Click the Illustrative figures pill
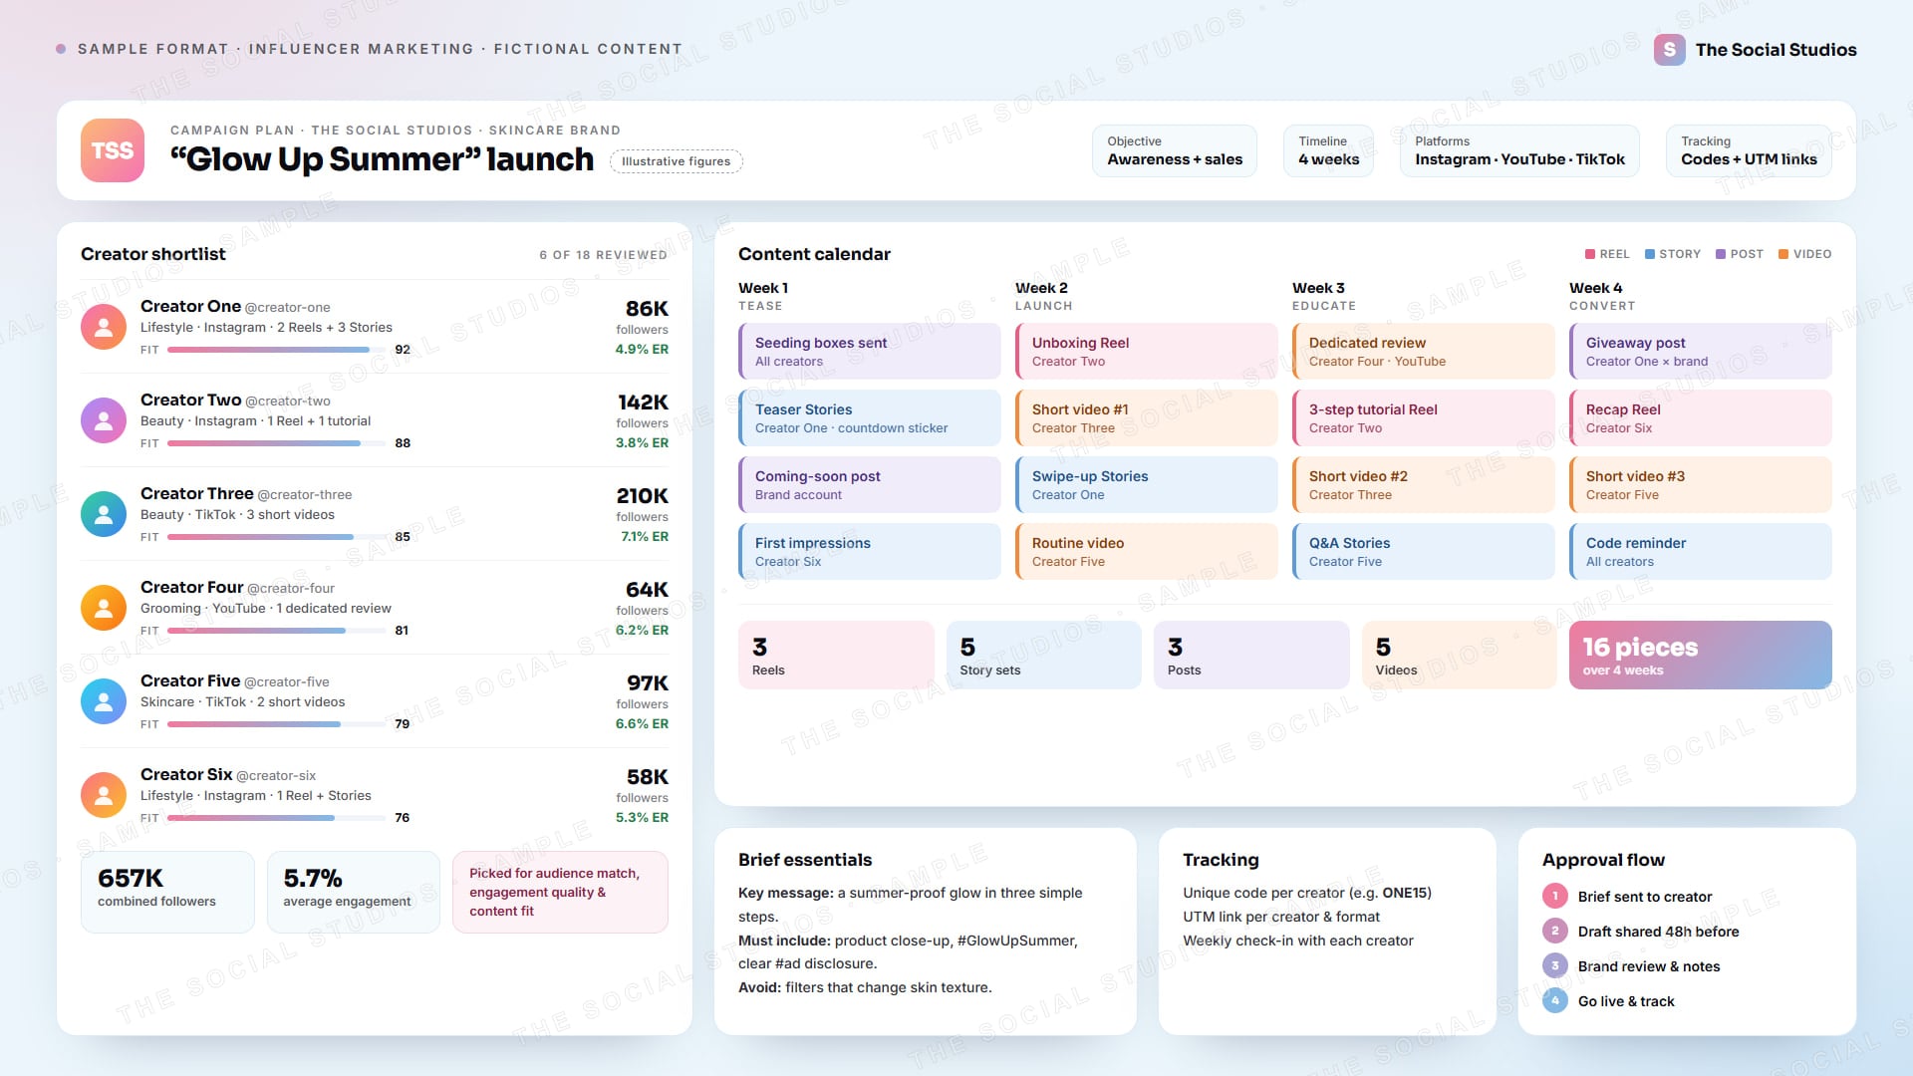 click(677, 161)
